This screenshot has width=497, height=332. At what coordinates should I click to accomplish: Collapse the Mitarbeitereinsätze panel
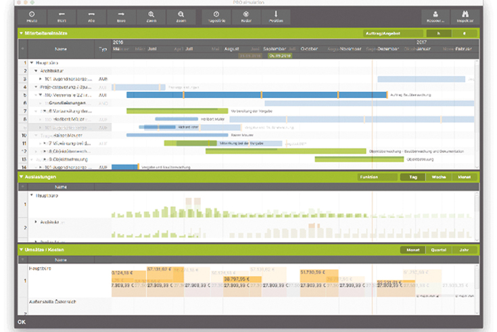coord(21,32)
